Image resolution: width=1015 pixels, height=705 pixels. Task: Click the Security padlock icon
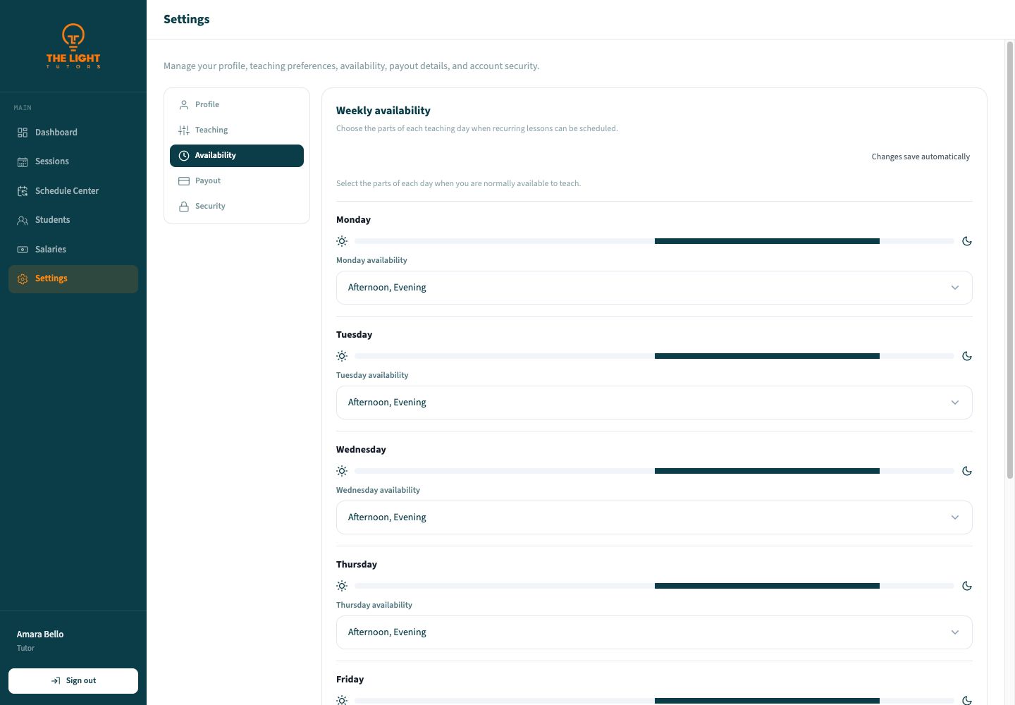click(x=184, y=206)
